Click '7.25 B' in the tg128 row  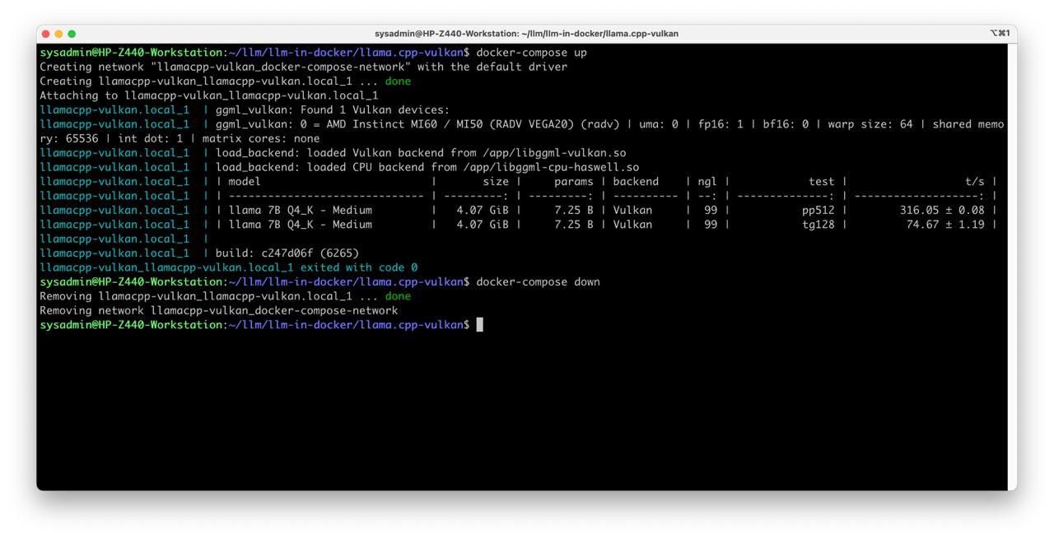click(574, 225)
